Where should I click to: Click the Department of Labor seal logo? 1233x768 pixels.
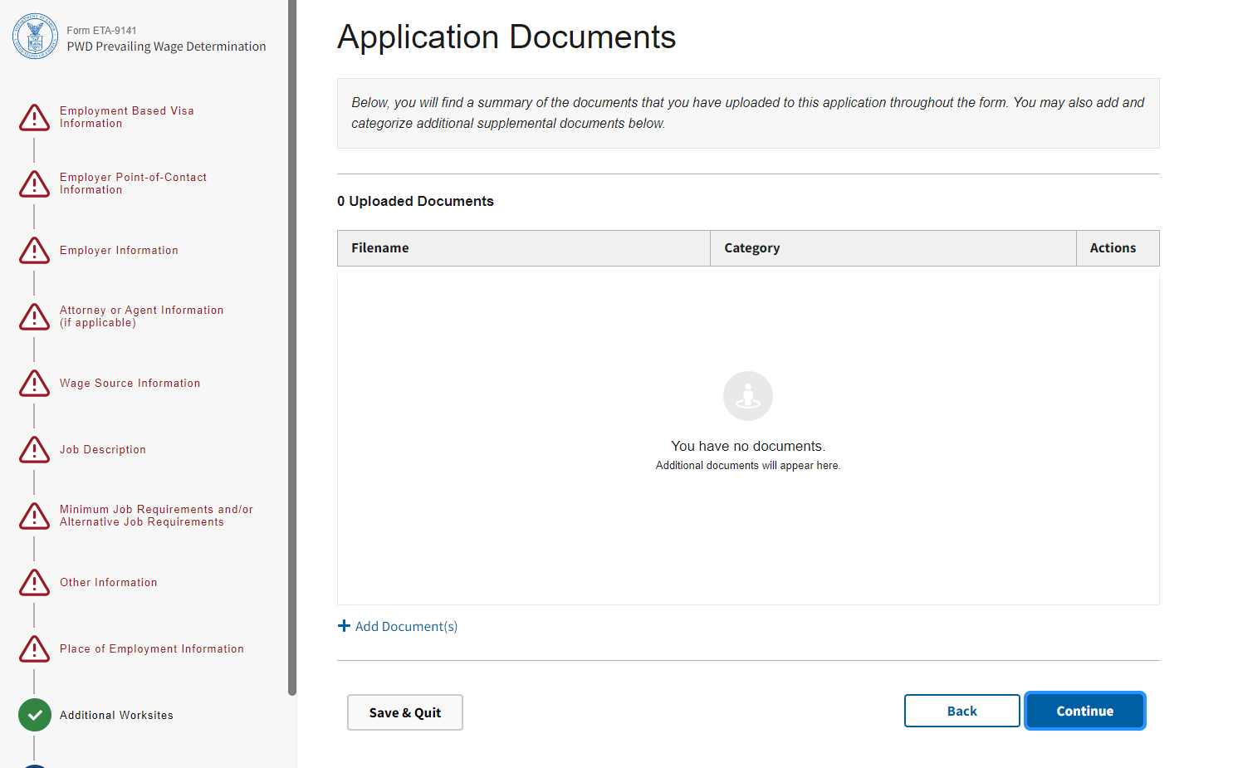[x=35, y=37]
